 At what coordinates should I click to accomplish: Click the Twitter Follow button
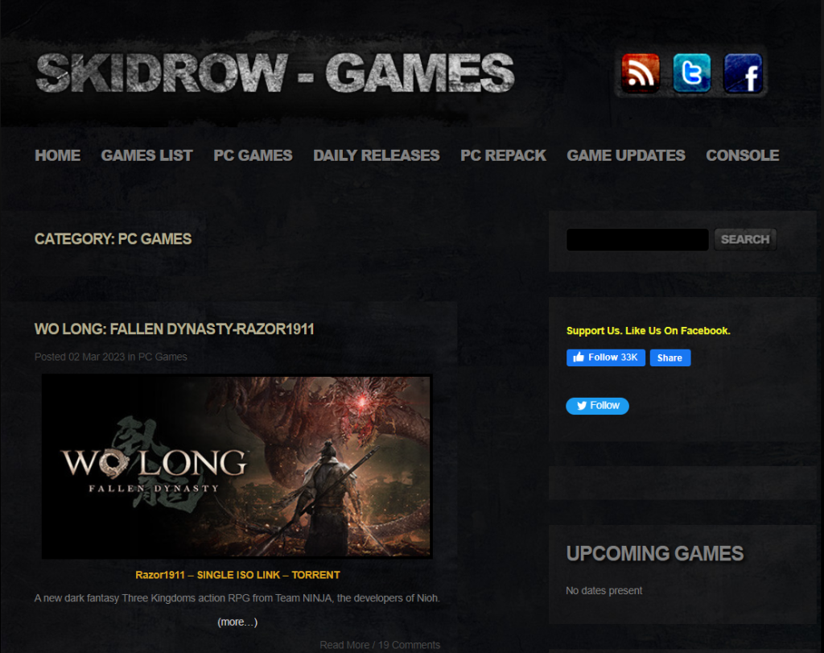pyautogui.click(x=598, y=406)
